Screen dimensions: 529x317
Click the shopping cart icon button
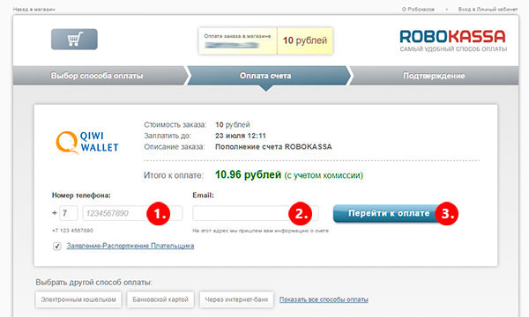click(74, 40)
